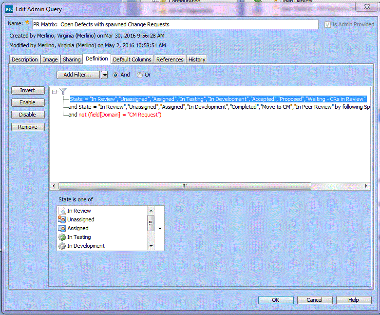380x315 pixels.
Task: Switch to the Image tab
Action: pyautogui.click(x=50, y=59)
